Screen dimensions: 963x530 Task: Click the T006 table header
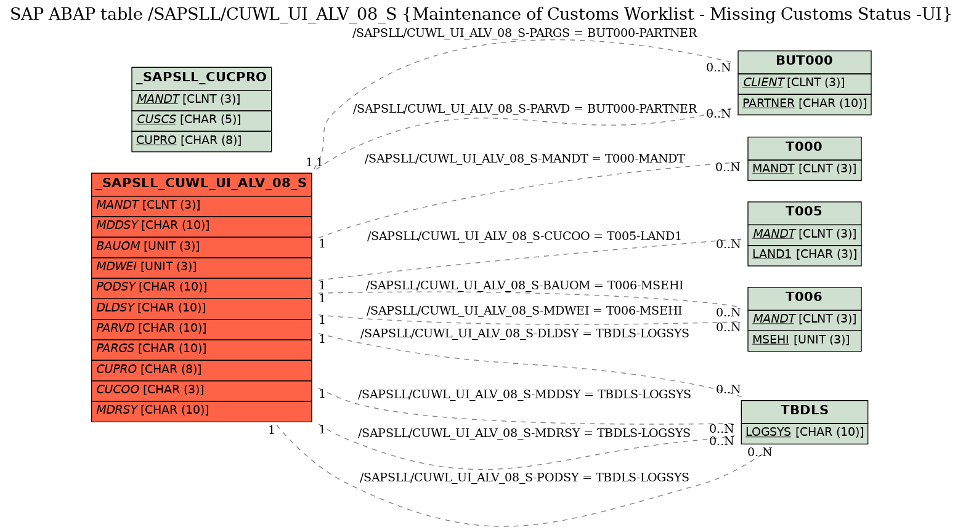804,298
